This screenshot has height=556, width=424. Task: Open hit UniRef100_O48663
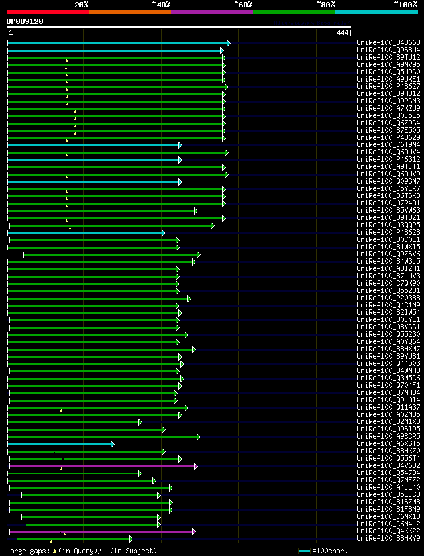coord(388,43)
